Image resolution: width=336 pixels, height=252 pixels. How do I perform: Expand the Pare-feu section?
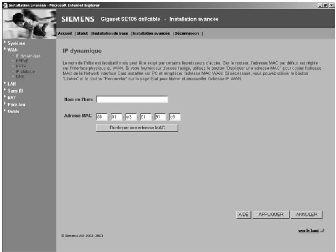(x=16, y=105)
